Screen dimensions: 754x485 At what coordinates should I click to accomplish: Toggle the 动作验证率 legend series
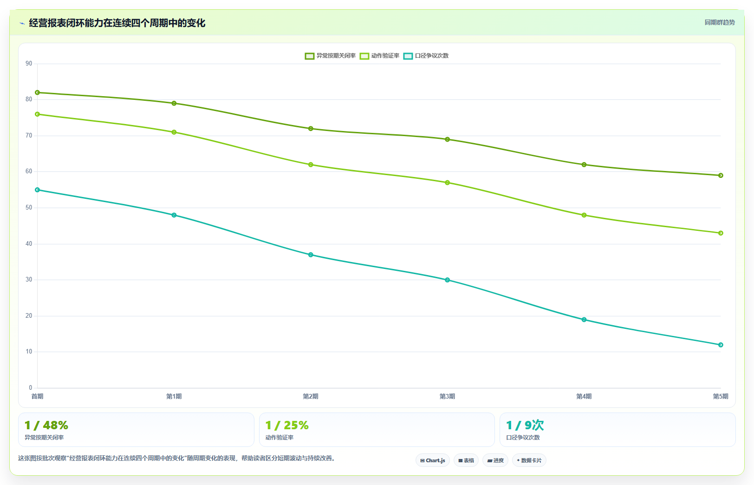coord(379,56)
